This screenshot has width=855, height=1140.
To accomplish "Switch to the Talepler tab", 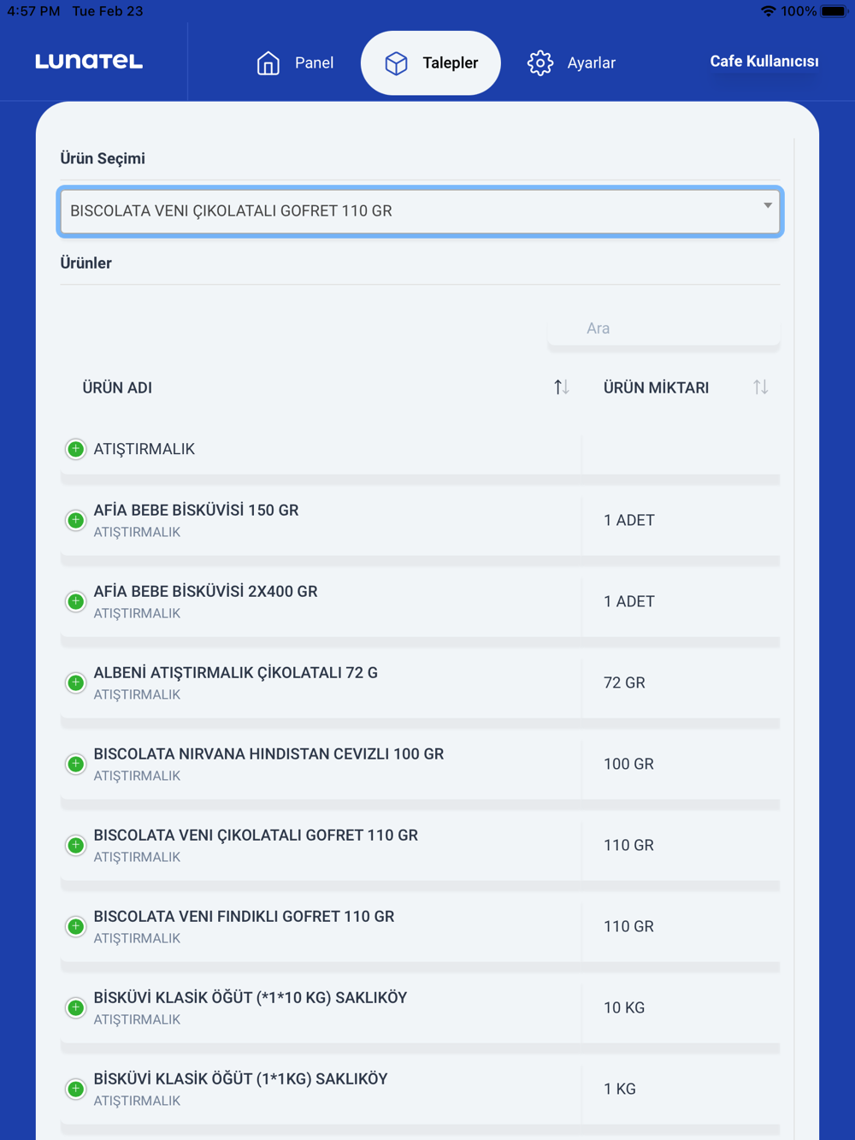I will (x=431, y=63).
